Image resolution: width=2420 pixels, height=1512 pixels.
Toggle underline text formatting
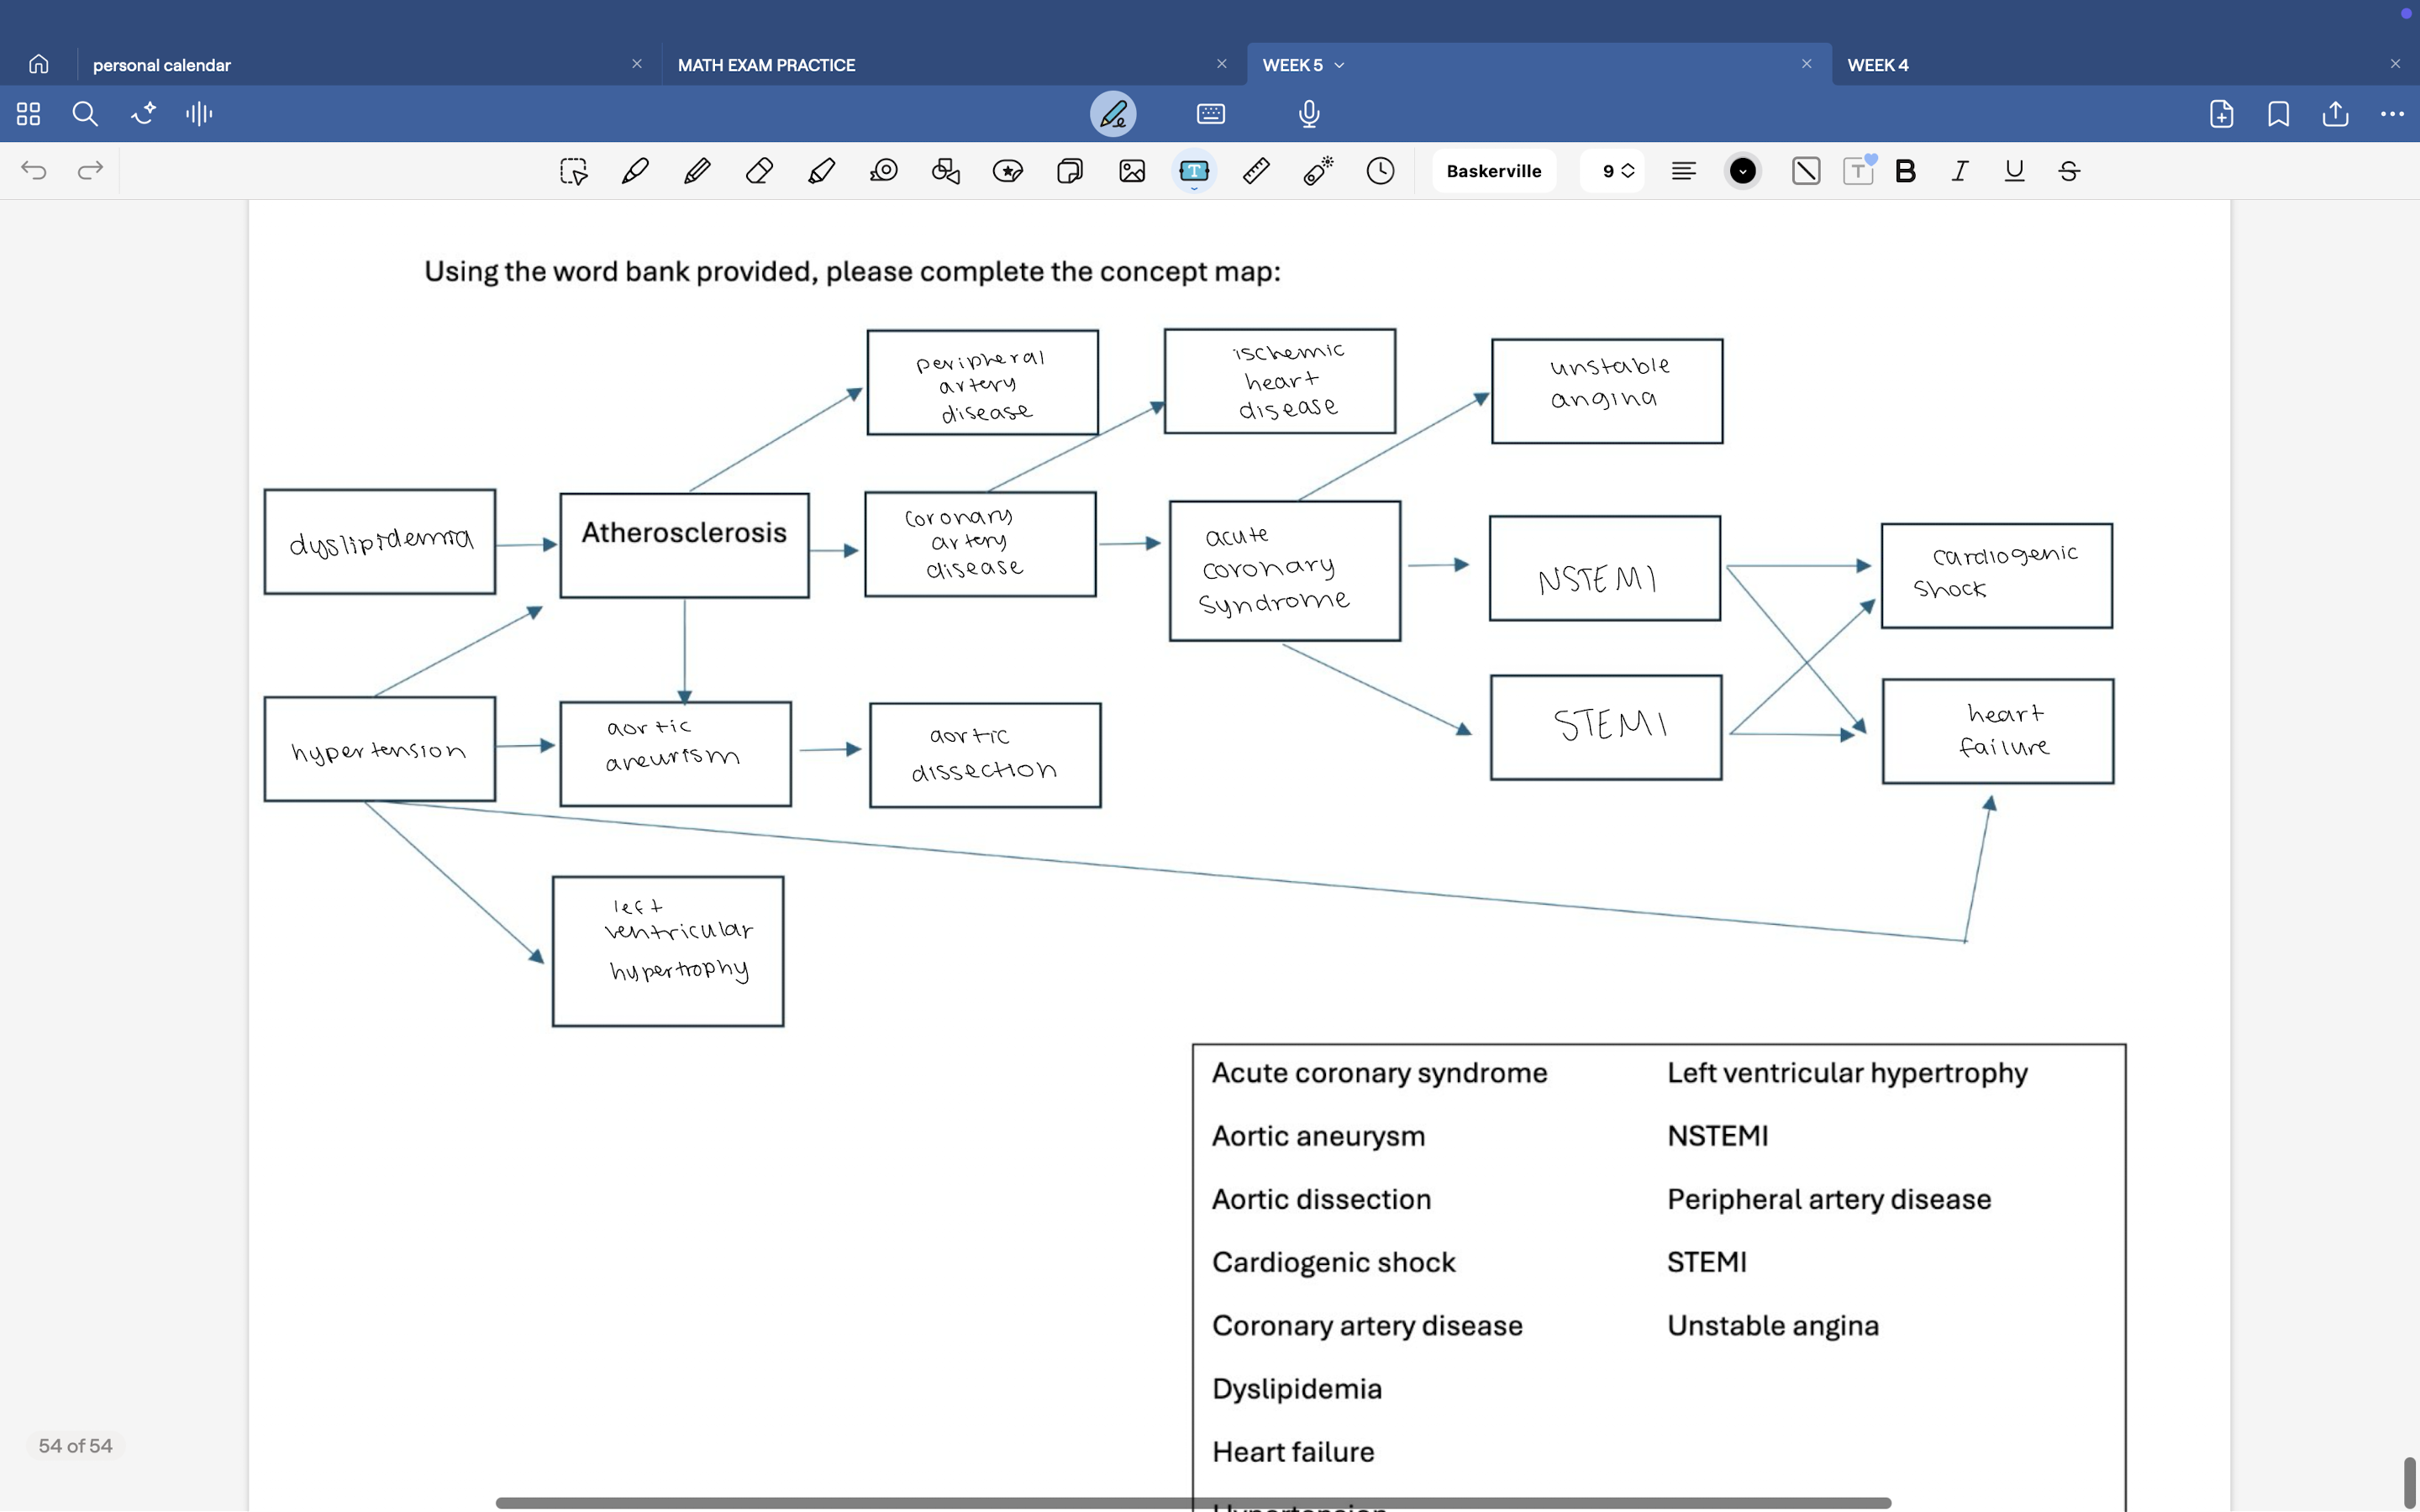click(2014, 171)
